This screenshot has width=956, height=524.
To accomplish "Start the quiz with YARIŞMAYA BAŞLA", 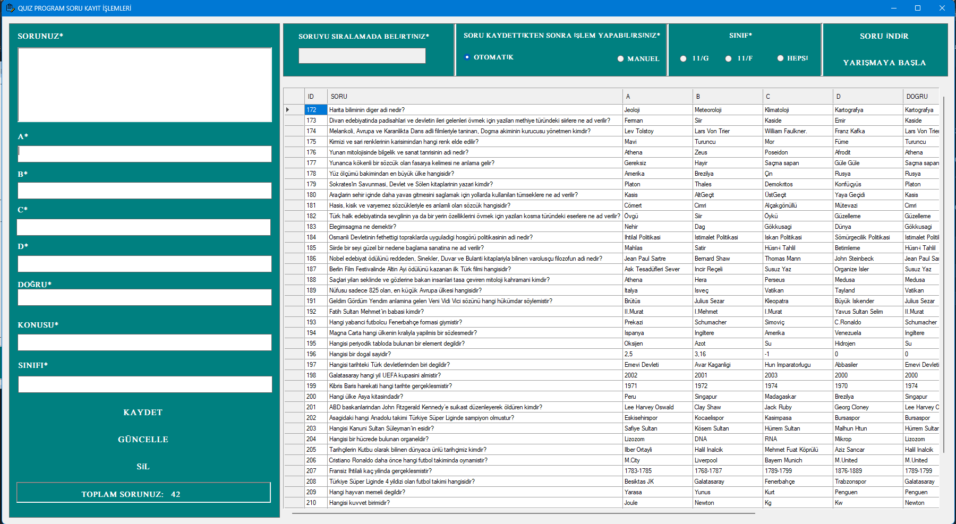I will [x=884, y=63].
